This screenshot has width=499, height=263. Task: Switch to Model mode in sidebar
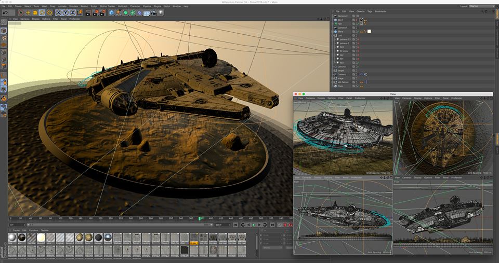pyautogui.click(x=4, y=31)
